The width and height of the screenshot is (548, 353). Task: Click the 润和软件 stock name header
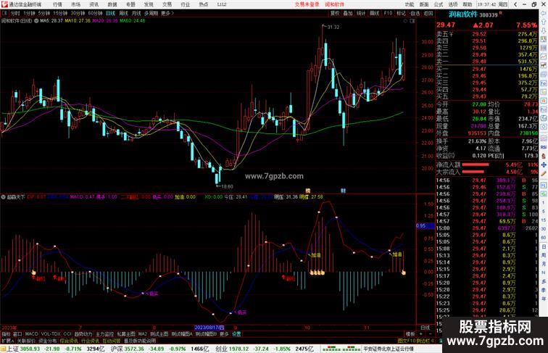pyautogui.click(x=463, y=14)
